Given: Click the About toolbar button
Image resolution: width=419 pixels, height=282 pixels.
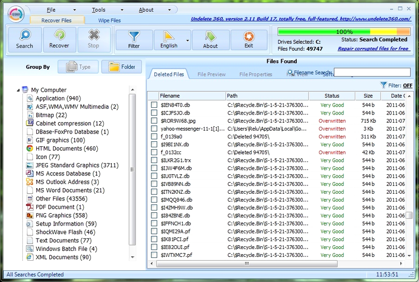Looking at the screenshot, I should point(210,40).
